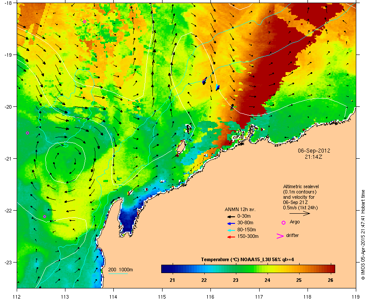The width and height of the screenshot is (369, 299).
Task: Click the 'Altimetric sealevel' legend text
Action: point(301,186)
